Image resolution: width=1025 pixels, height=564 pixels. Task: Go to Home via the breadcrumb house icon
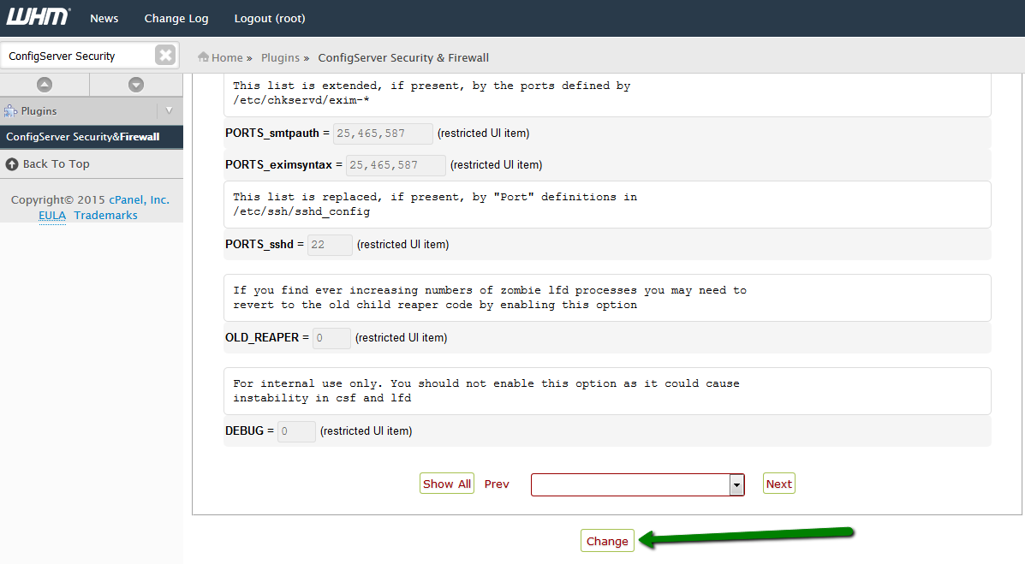(x=204, y=57)
